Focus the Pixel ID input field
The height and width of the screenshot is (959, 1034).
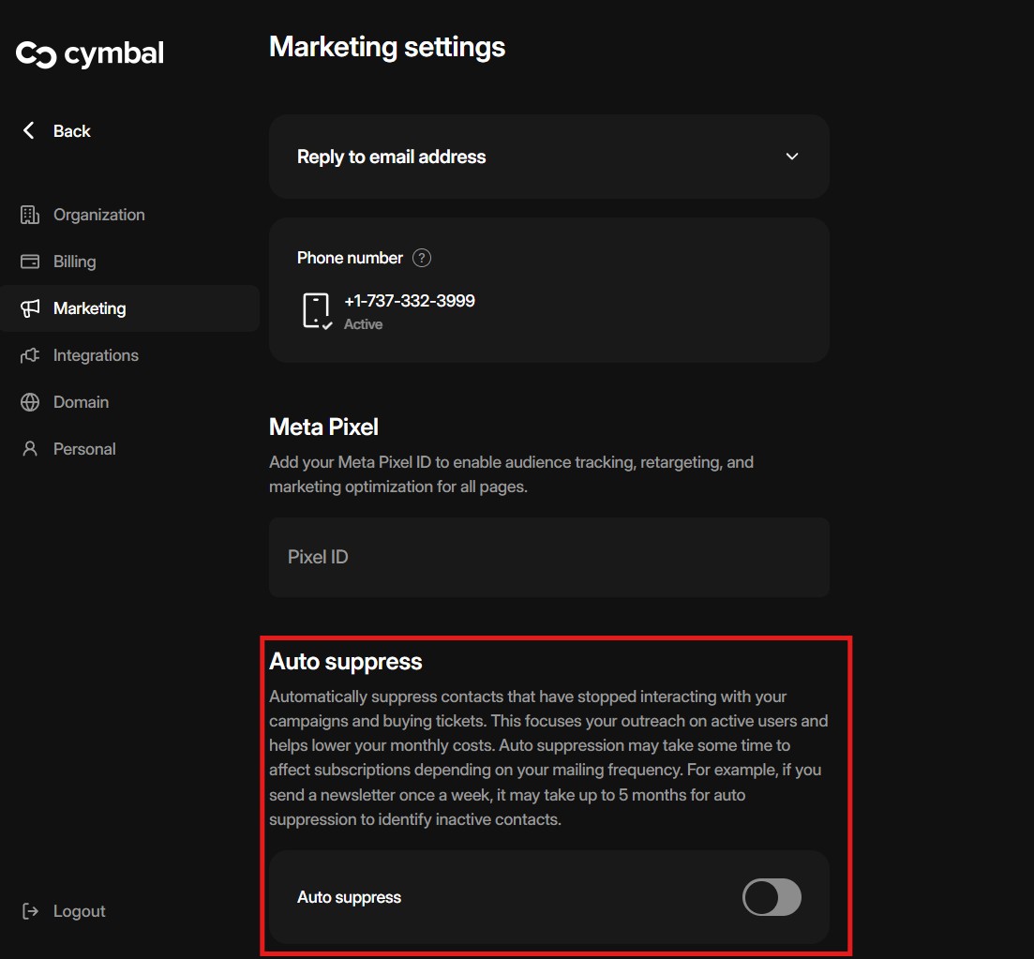[548, 557]
